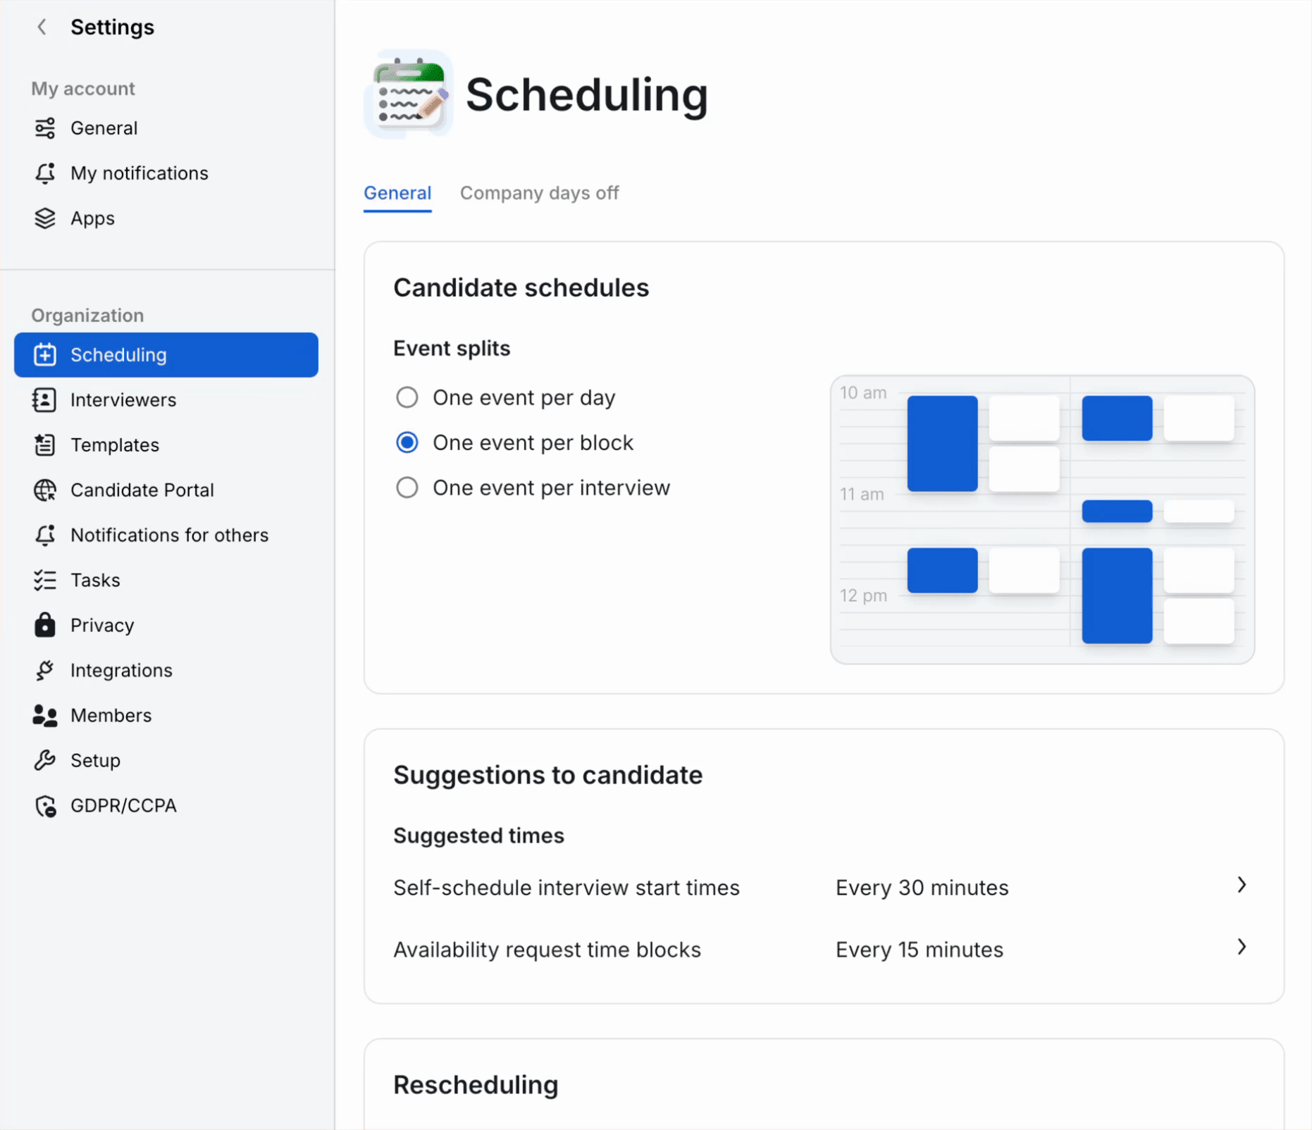Select the General scheduling tab

pyautogui.click(x=397, y=193)
